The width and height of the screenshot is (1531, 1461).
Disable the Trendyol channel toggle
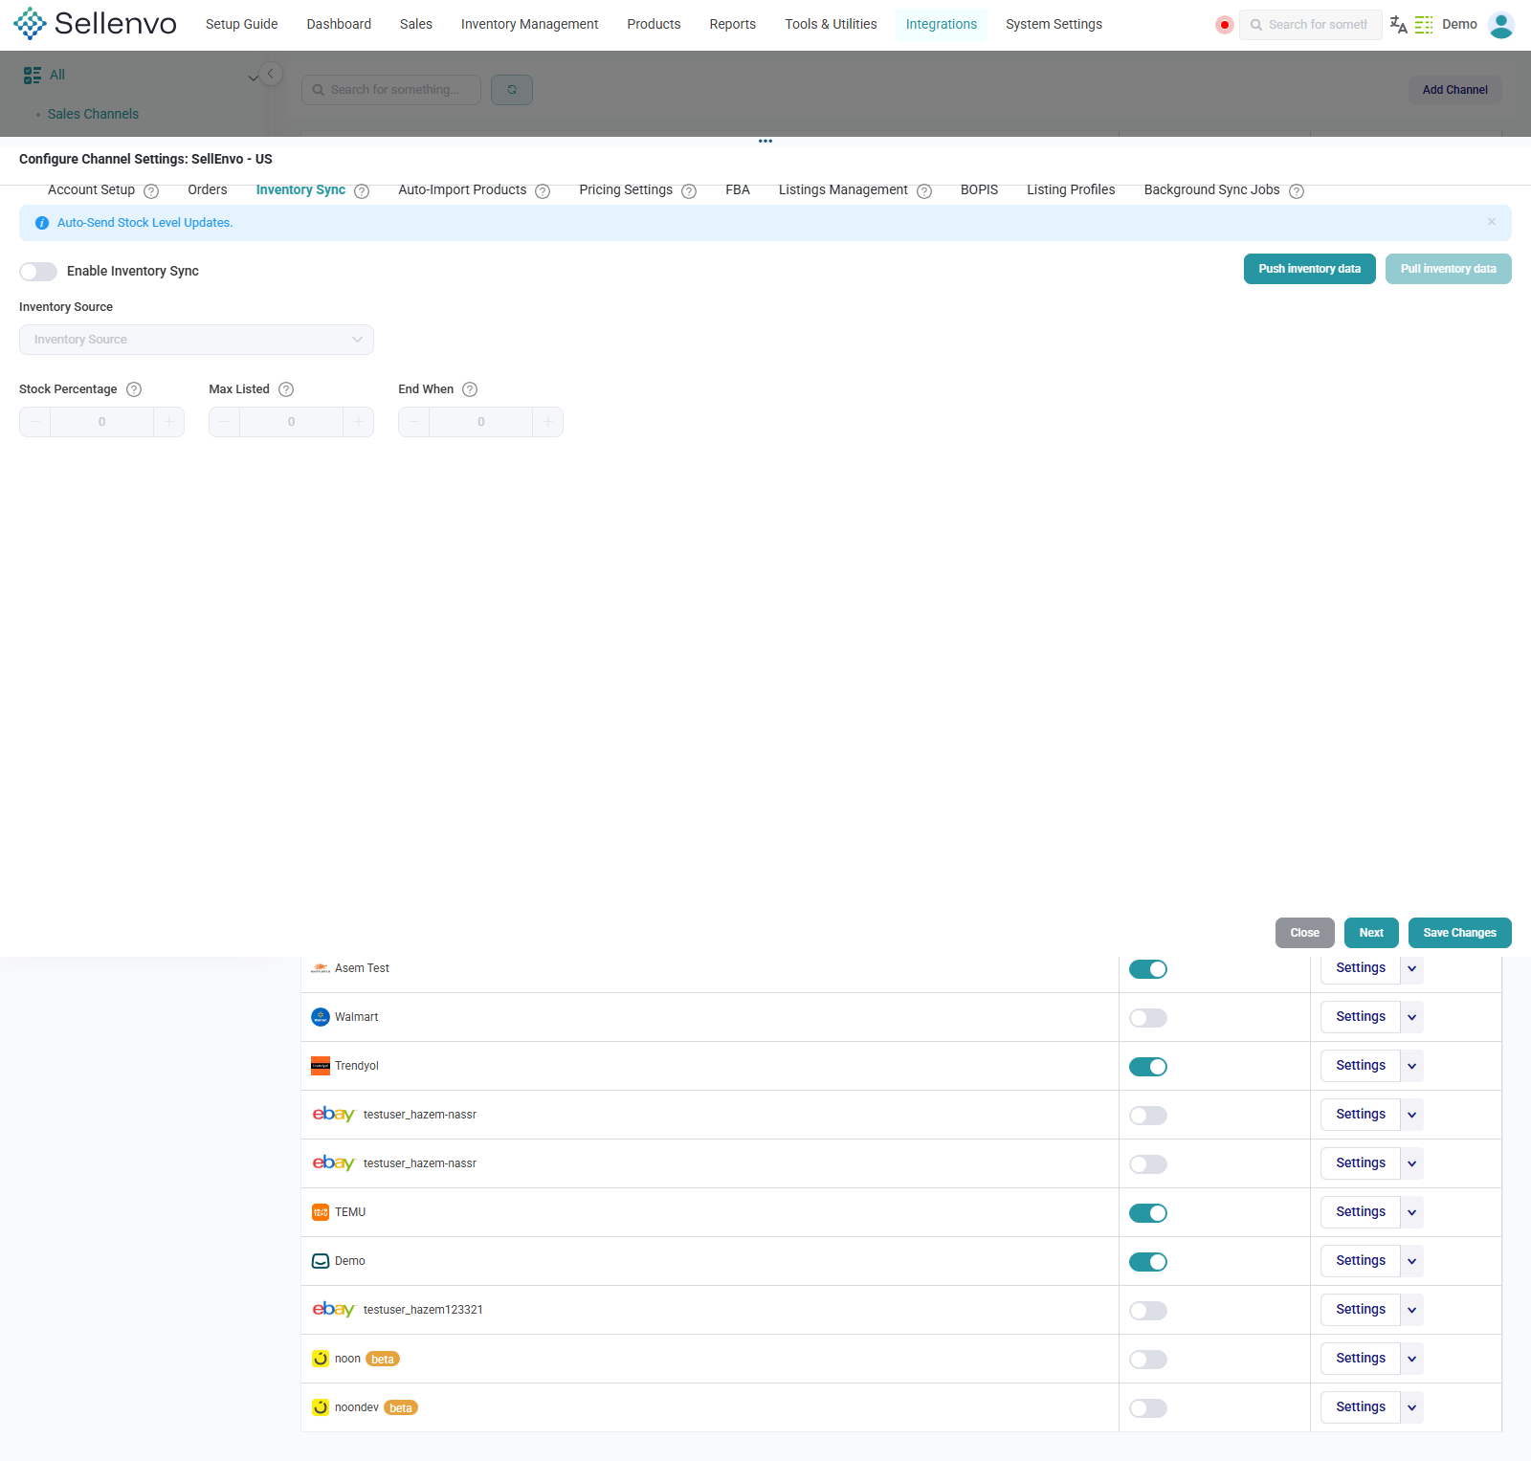pos(1148,1067)
